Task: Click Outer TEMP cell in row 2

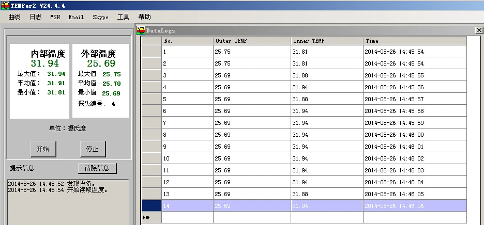Action: point(252,63)
